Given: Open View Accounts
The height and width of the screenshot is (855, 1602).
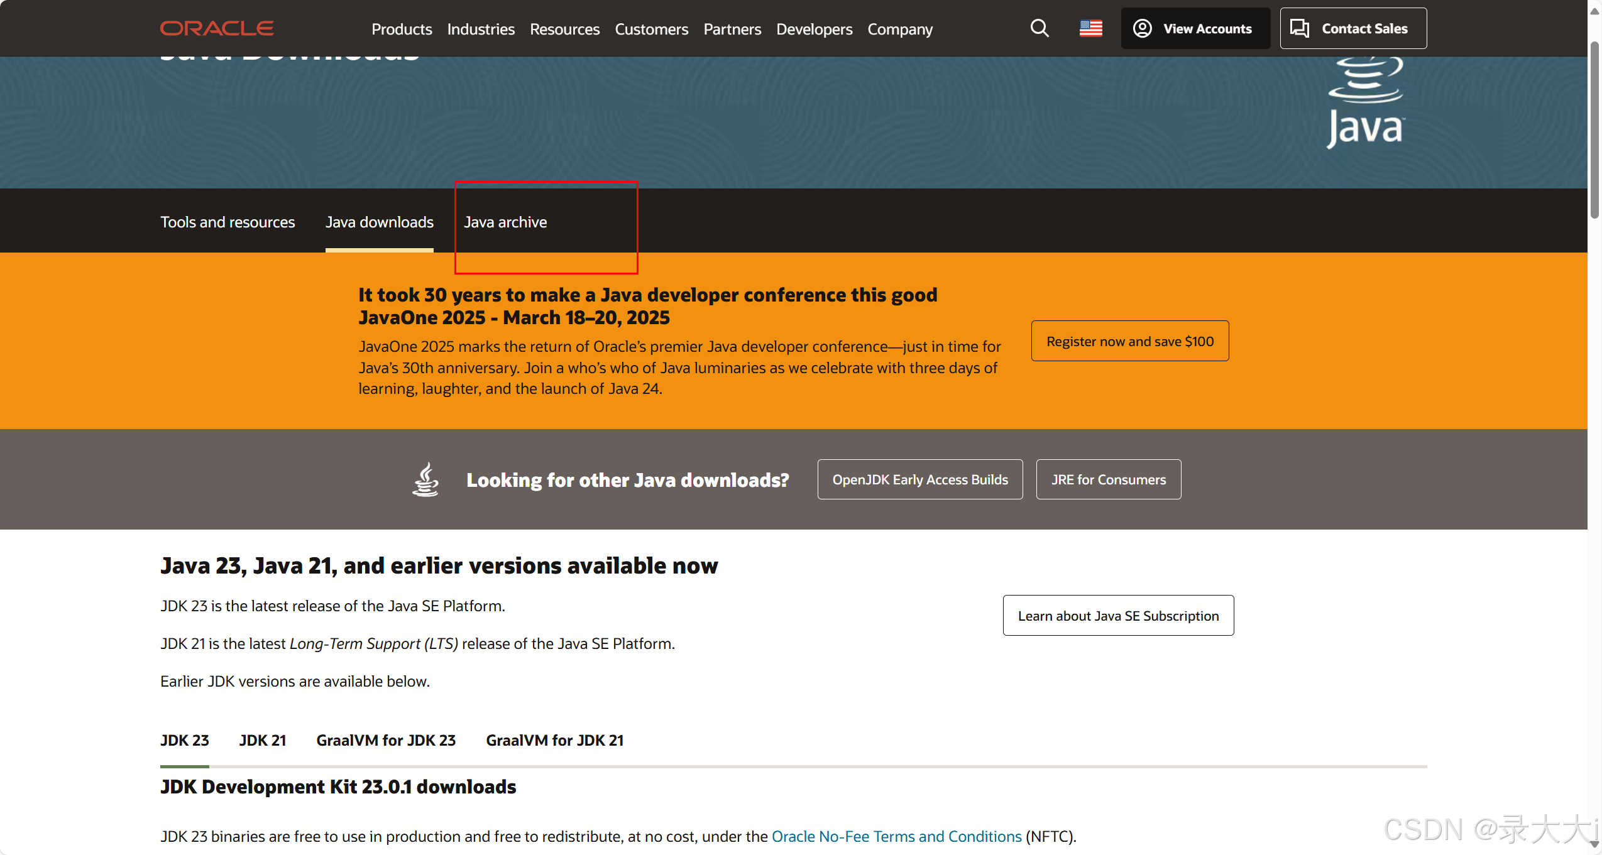Looking at the screenshot, I should click(1195, 28).
